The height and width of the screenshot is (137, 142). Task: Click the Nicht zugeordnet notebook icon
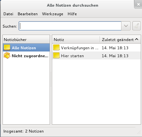click(x=7, y=55)
